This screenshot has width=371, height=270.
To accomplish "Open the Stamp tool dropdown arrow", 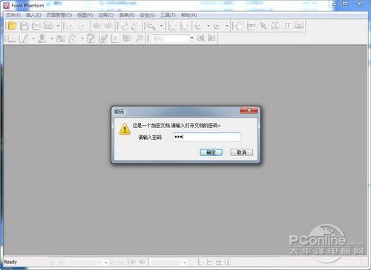I will 52,38.
